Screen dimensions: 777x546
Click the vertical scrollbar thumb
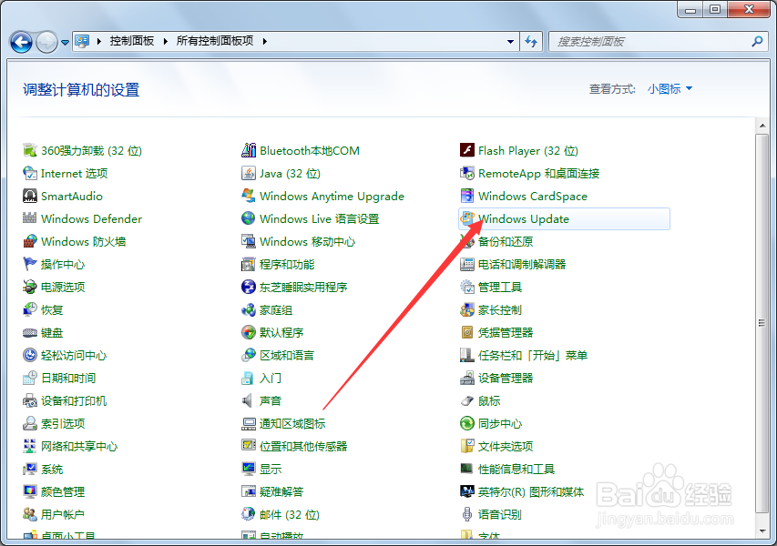click(x=762, y=323)
